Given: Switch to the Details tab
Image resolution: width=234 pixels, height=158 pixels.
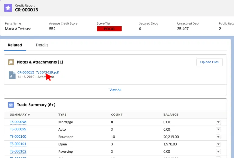Looking at the screenshot, I should (42, 45).
